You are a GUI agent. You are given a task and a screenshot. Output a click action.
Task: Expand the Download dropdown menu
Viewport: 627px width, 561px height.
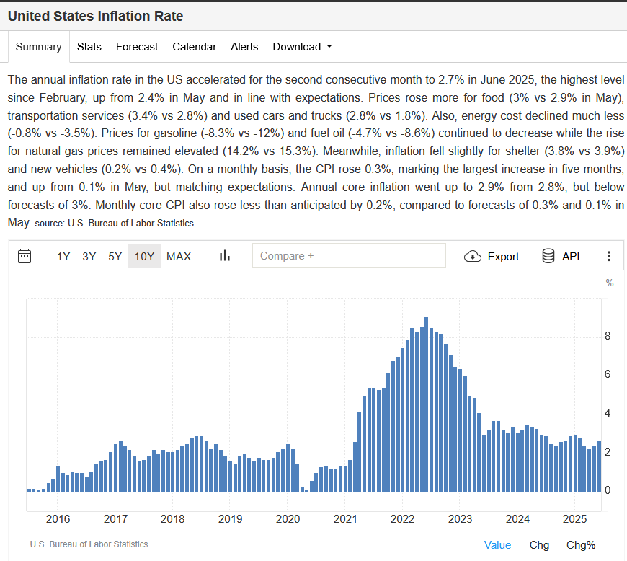point(302,47)
